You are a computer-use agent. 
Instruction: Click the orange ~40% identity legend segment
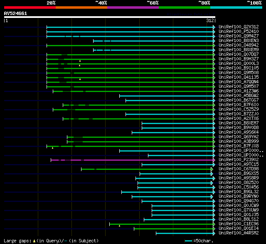[x=81, y=7]
